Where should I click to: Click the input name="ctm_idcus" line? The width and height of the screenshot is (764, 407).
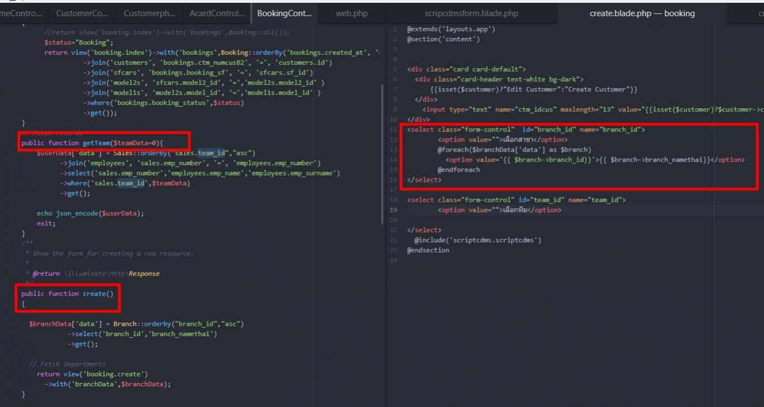click(593, 109)
